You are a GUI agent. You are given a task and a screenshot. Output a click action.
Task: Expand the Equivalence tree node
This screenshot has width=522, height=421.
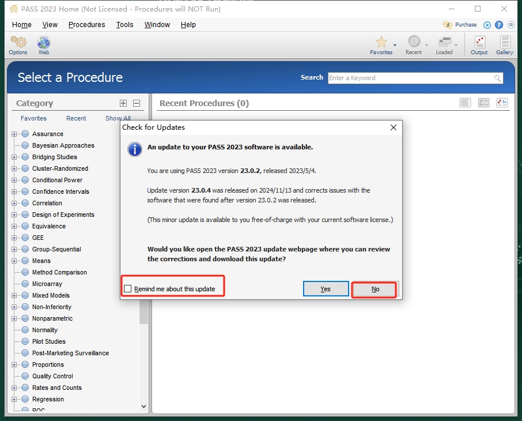coord(14,226)
